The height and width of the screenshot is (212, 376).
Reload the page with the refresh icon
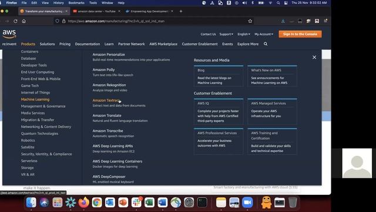pyautogui.click(x=15, y=21)
